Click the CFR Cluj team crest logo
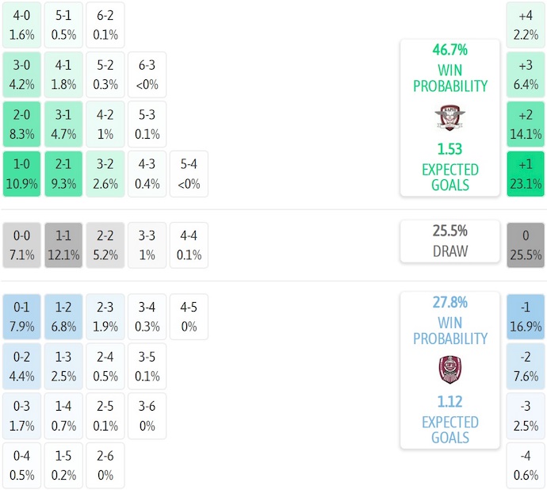The height and width of the screenshot is (490, 547). [x=449, y=370]
